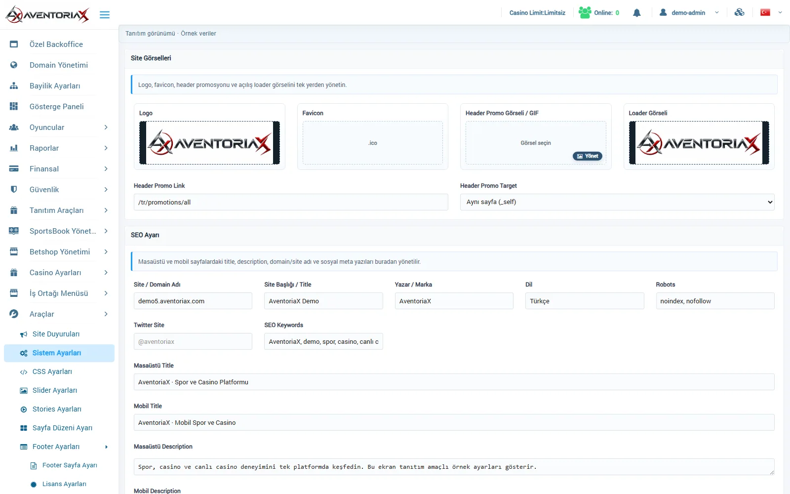The image size is (790, 494).
Task: Open the language dropdown arrow beside flag
Action: [x=780, y=12]
